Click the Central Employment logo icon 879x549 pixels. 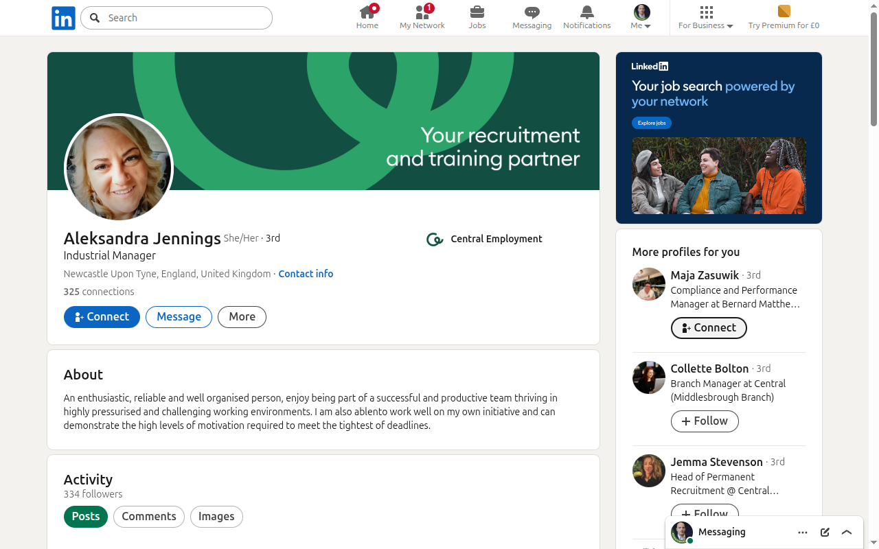coord(435,240)
